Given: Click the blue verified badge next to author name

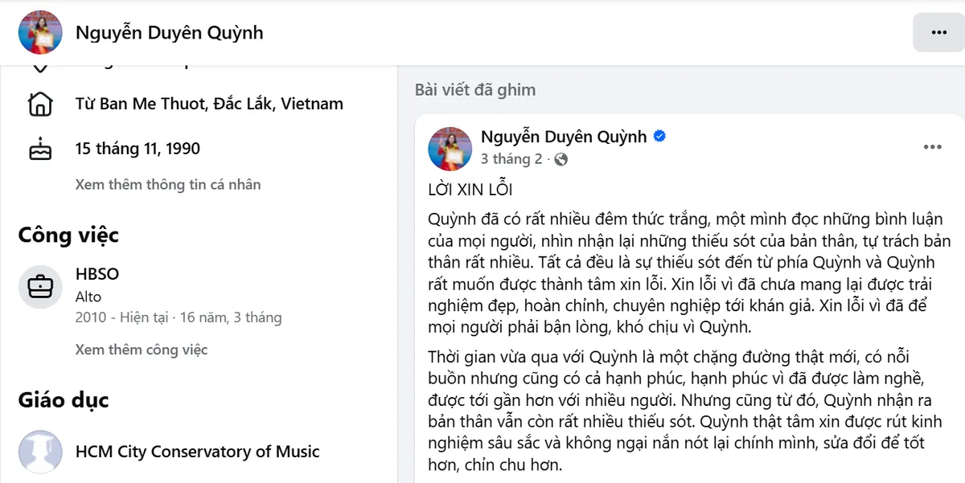Looking at the screenshot, I should pyautogui.click(x=659, y=137).
